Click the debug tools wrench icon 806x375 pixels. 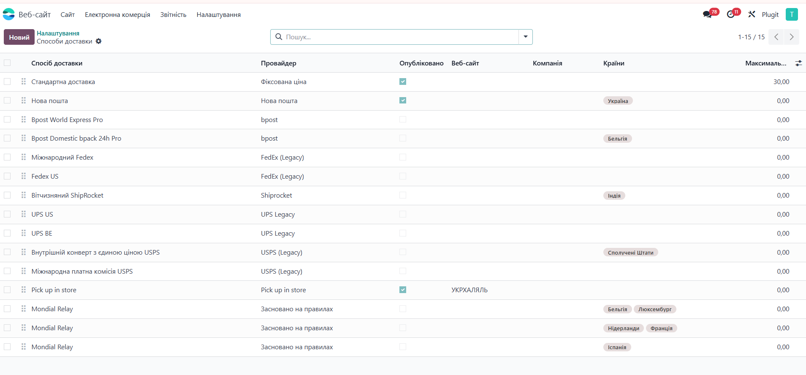(x=752, y=14)
